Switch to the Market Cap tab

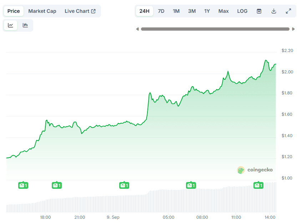[x=42, y=11]
